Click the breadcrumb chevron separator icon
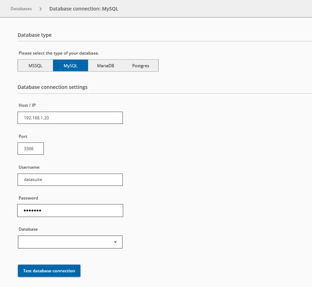Viewport: 312px width, 287px height. pyautogui.click(x=41, y=9)
